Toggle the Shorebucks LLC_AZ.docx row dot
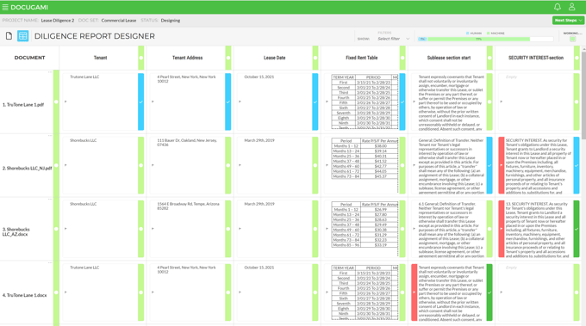The width and height of the screenshot is (586, 326). (56, 229)
